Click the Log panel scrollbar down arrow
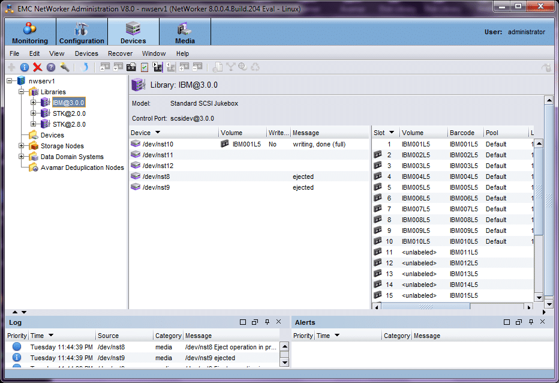559x383 pixels. [x=284, y=363]
